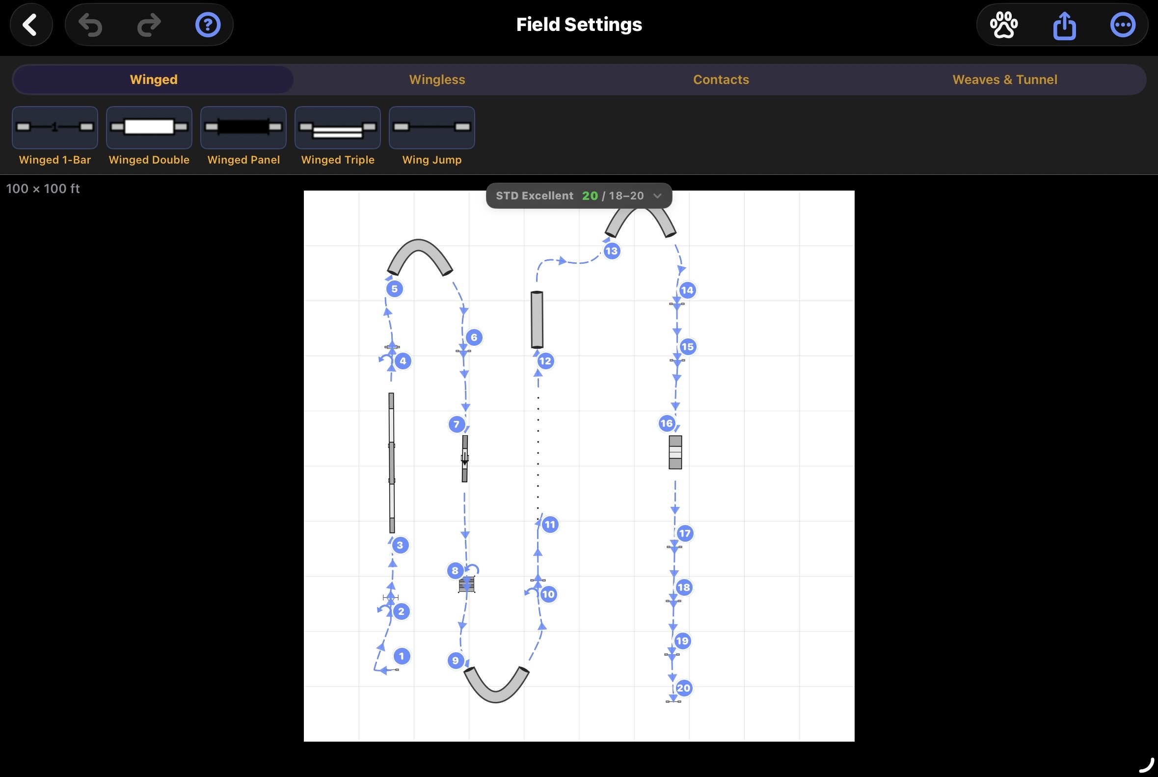
Task: Choose the Winged Panel jump
Action: coord(243,128)
